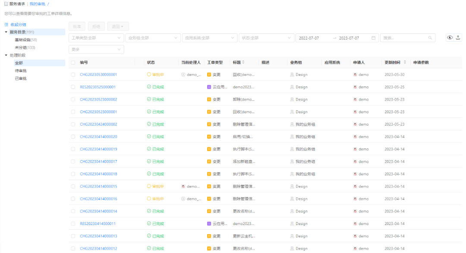Tick checkbox for CHG20230414000017
This screenshot has width=466, height=253.
pyautogui.click(x=73, y=161)
